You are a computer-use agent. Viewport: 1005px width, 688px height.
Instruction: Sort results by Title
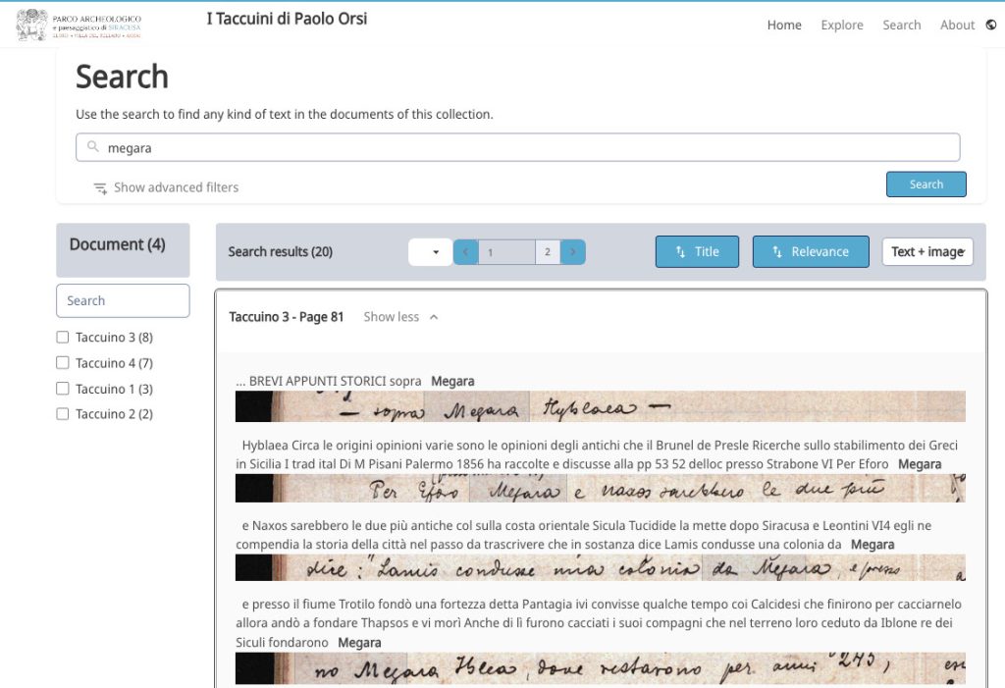pyautogui.click(x=697, y=252)
